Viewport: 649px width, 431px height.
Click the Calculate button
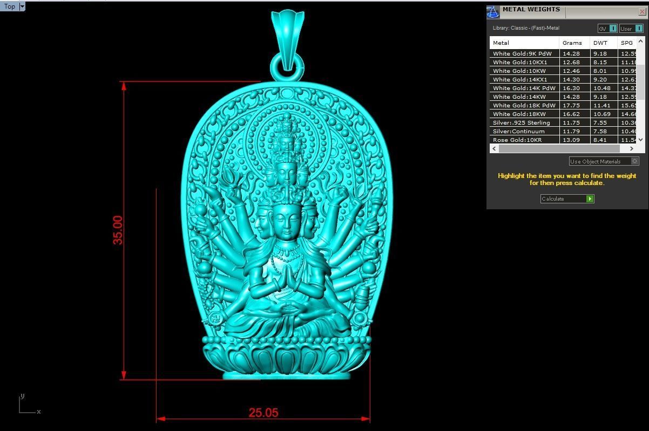pos(567,199)
